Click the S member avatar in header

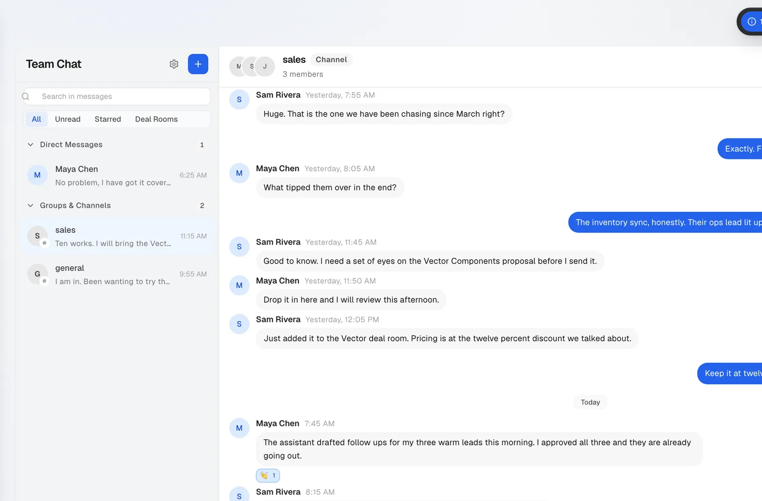(x=252, y=67)
